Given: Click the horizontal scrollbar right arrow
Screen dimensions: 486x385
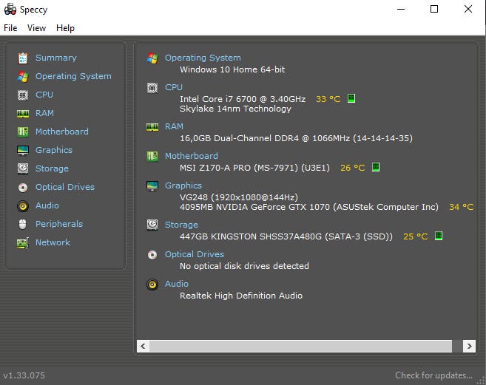Looking at the screenshot, I should coord(469,346).
